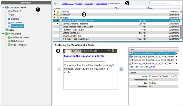Go to previous preview page arrow
Viewport: 183px width, 106px height.
(59, 69)
